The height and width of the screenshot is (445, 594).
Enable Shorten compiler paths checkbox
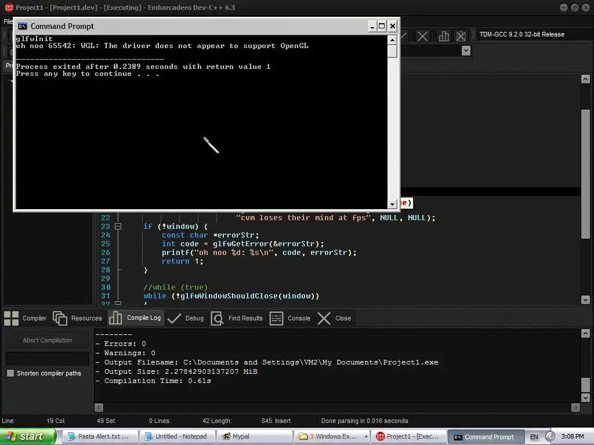(x=10, y=373)
